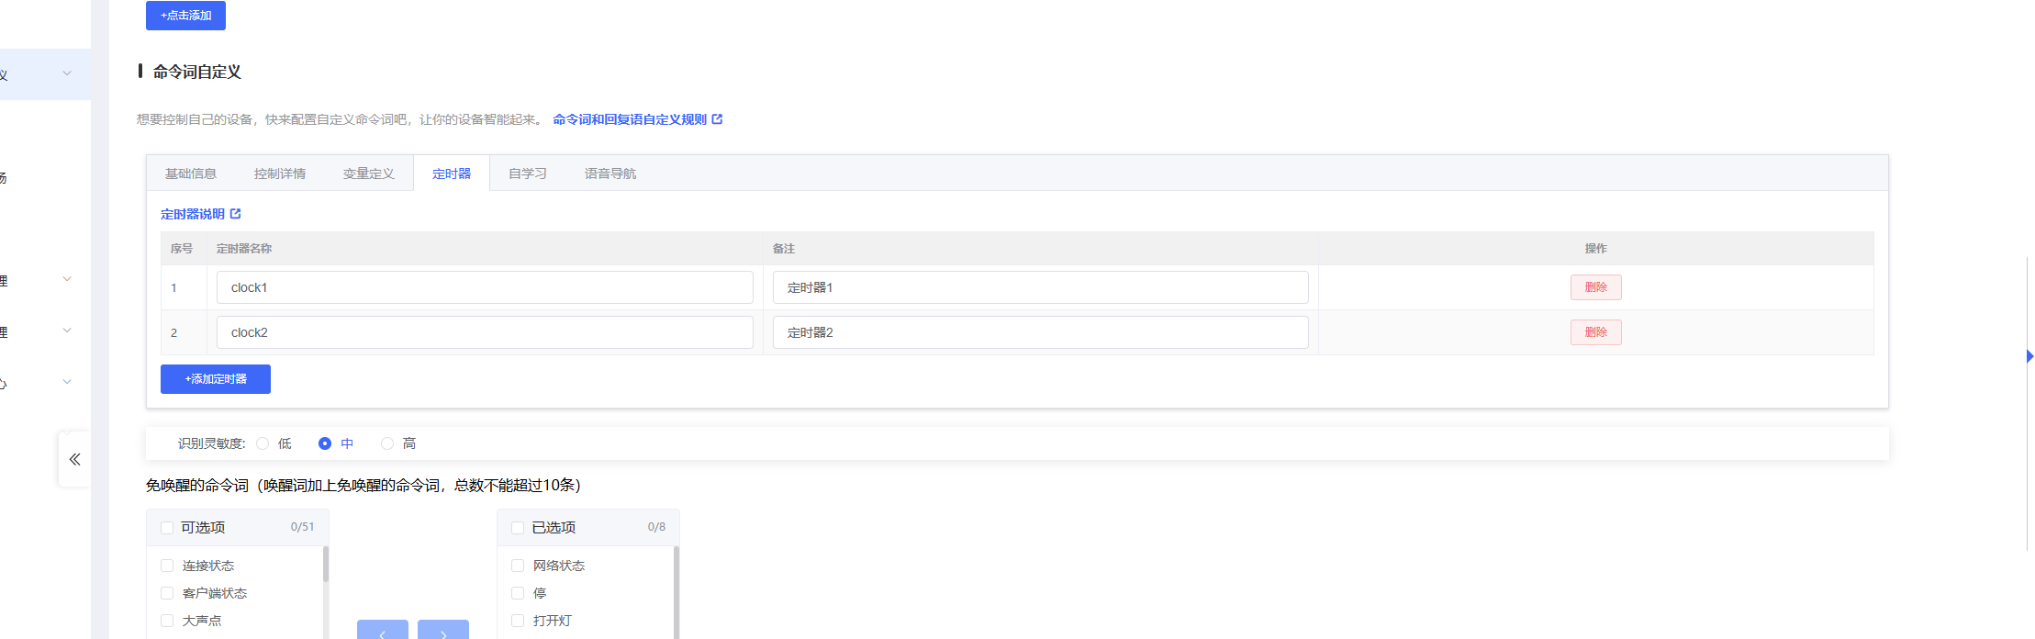Screen dimensions: 2035x639
Task: Tick the 打开灯 checkbox in 已选项
Action: [x=518, y=621]
